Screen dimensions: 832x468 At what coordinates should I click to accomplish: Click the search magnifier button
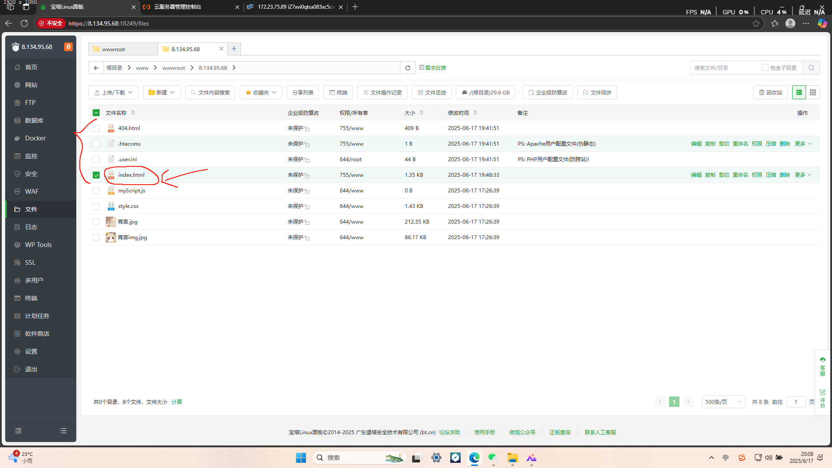(811, 68)
